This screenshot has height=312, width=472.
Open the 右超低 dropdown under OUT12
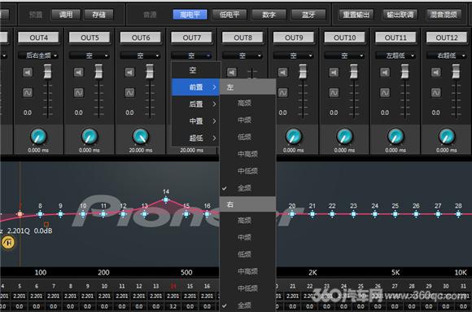point(447,55)
